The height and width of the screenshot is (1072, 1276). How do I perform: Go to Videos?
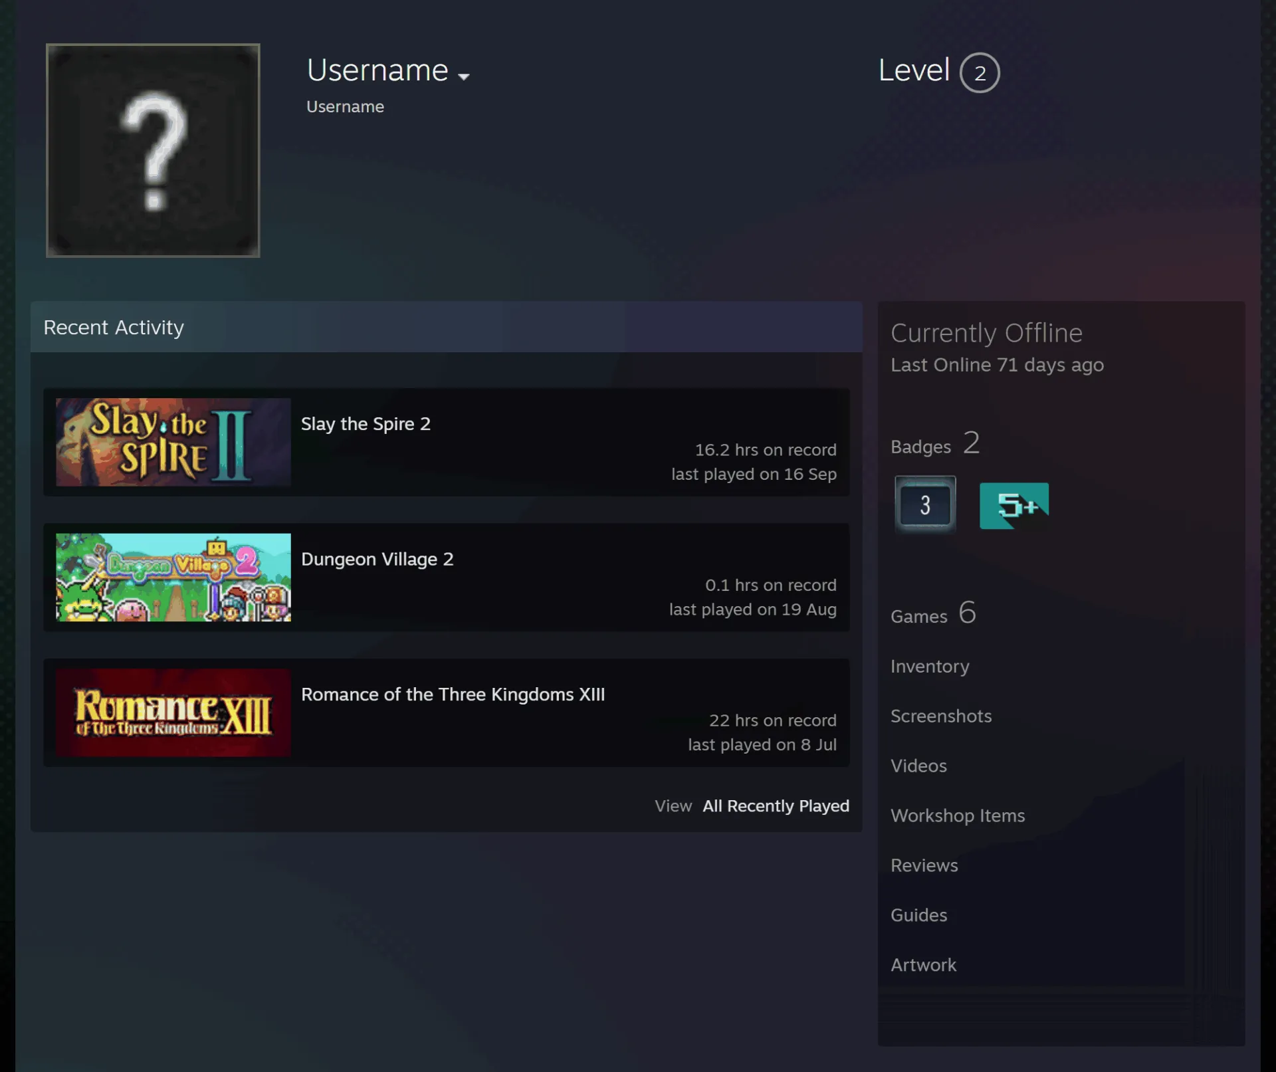click(918, 766)
